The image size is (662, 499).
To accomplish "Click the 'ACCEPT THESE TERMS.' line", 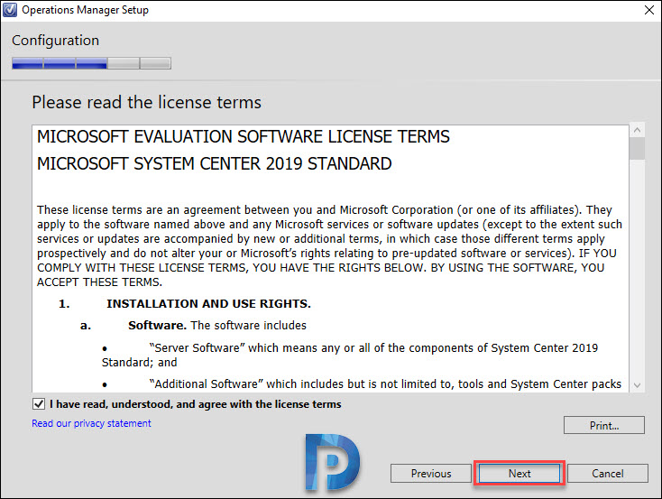I will pyautogui.click(x=99, y=282).
